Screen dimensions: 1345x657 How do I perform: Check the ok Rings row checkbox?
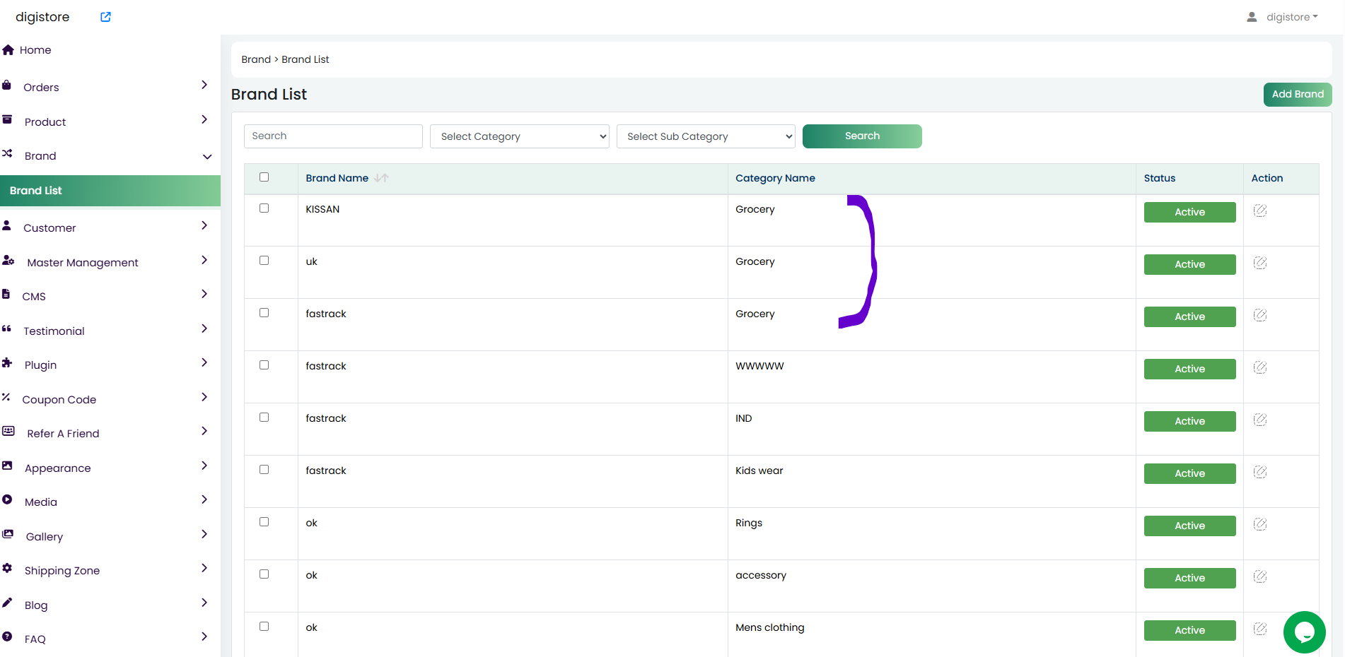coord(264,522)
